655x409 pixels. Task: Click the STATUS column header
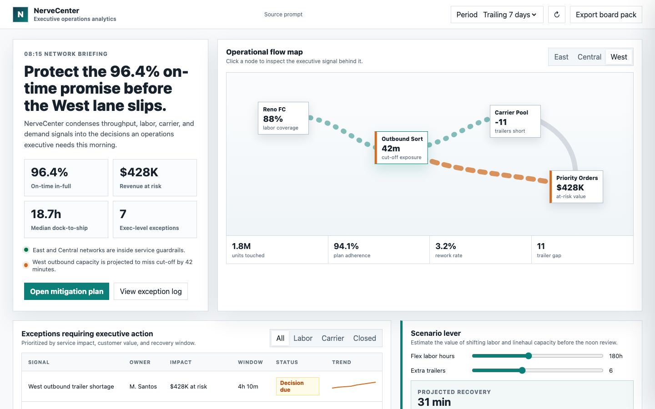tap(287, 362)
